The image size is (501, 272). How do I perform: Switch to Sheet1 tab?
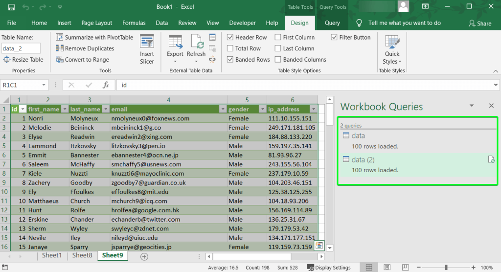point(52,255)
